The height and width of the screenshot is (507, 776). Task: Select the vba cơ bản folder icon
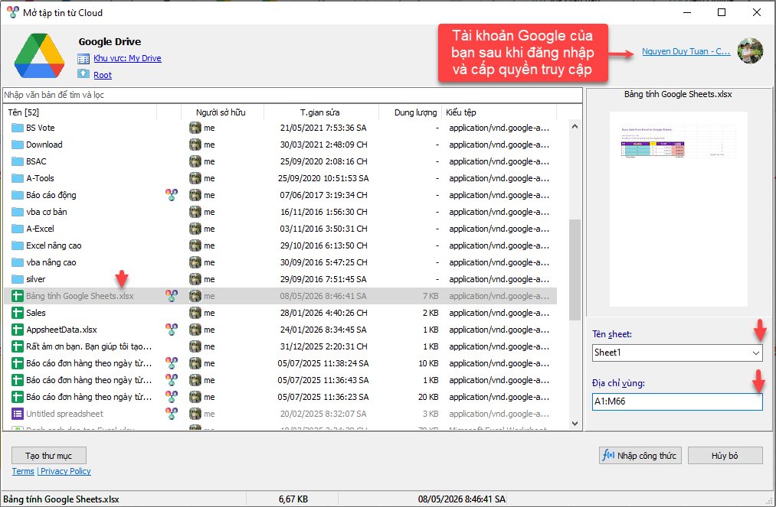pos(18,212)
